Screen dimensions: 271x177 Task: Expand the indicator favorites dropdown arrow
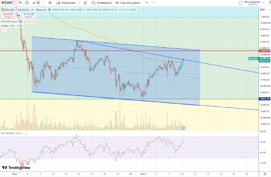80,3
